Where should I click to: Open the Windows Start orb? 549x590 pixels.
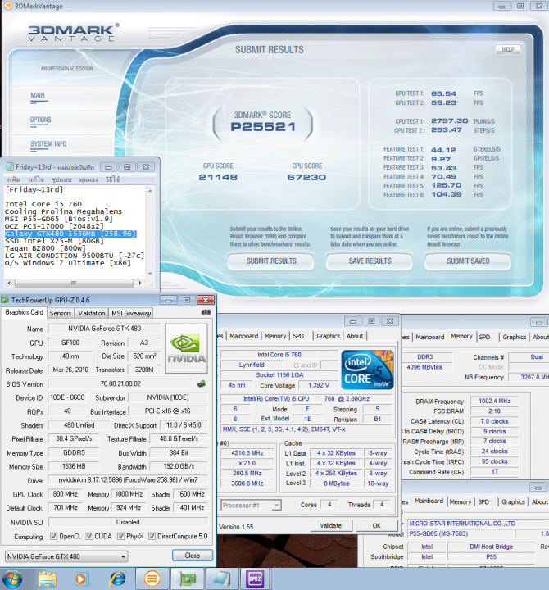point(12,579)
